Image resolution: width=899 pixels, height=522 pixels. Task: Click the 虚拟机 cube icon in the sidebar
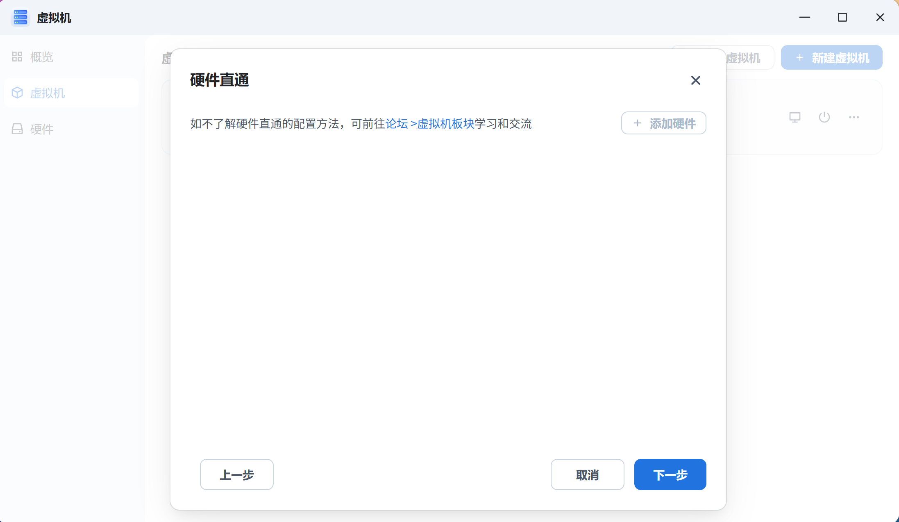pyautogui.click(x=17, y=93)
